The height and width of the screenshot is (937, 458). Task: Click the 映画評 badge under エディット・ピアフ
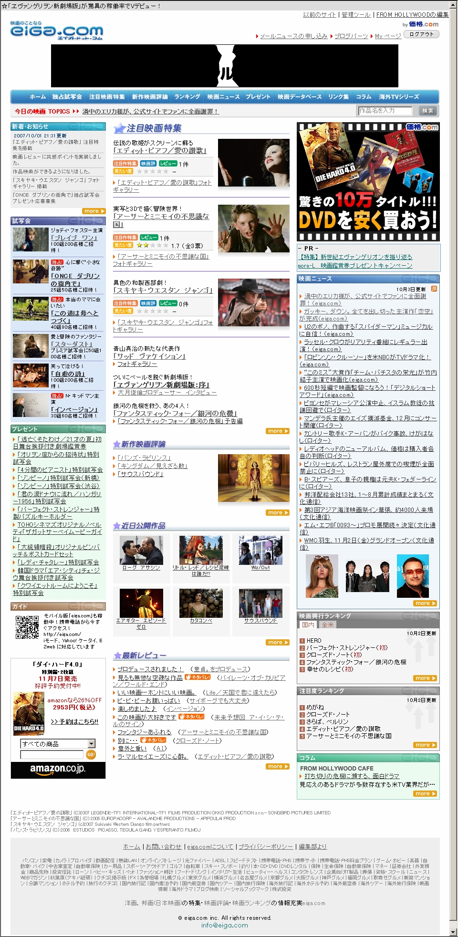148,164
